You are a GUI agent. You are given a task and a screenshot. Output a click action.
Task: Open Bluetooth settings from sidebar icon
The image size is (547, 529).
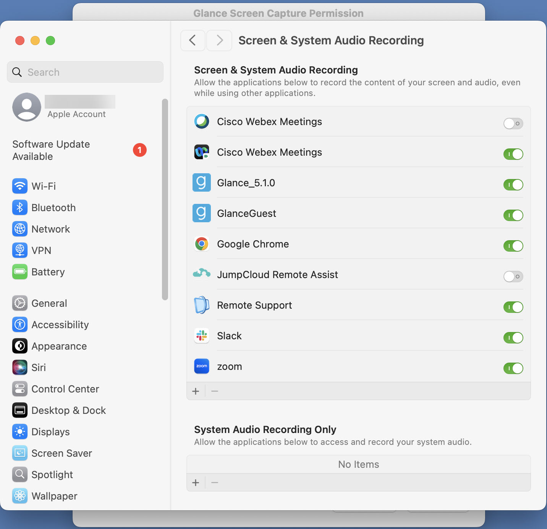[x=20, y=208]
